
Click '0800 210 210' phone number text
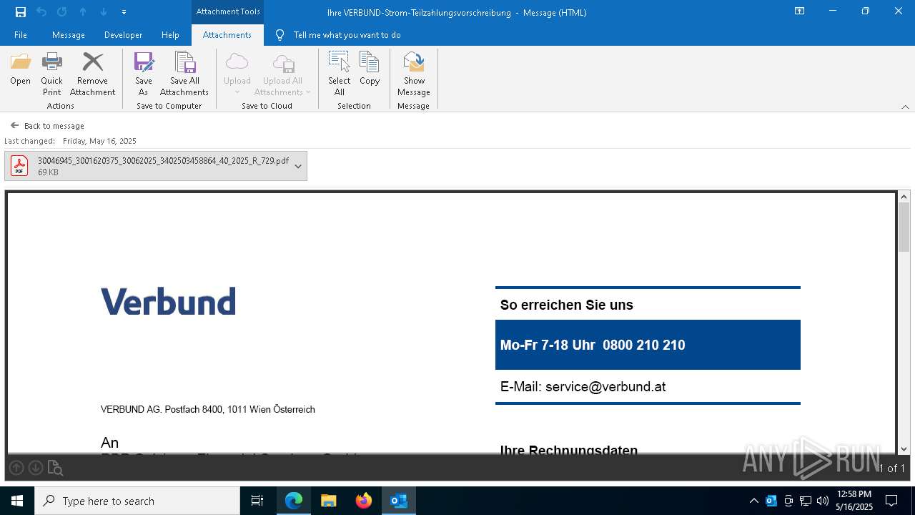[644, 345]
